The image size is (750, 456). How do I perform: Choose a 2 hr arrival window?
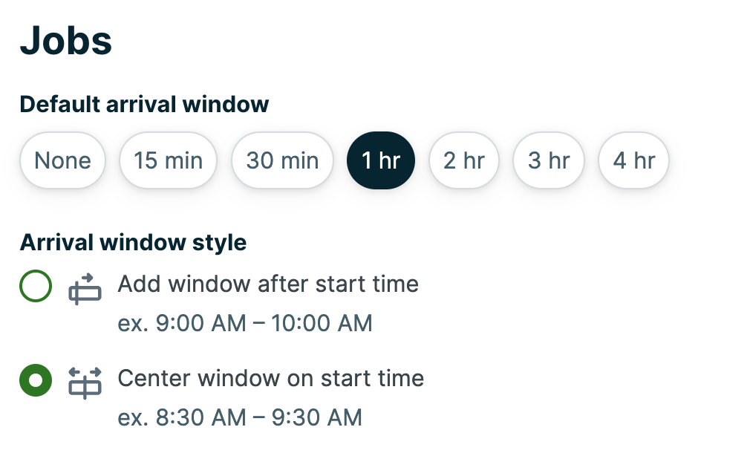(x=463, y=160)
